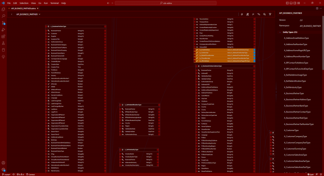Viewport: 324px width, 176px height.
Task: Click the Namespace value API_BUSINESS_PARTNER
Action: coord(310,26)
